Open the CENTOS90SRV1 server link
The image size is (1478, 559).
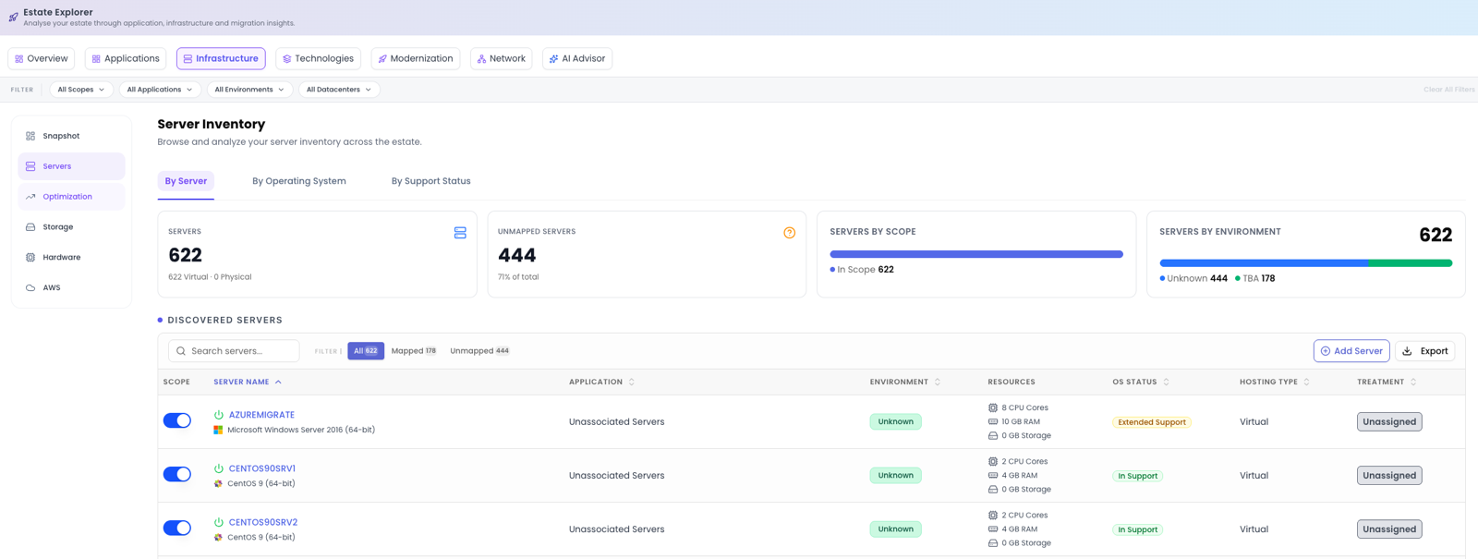coord(262,468)
